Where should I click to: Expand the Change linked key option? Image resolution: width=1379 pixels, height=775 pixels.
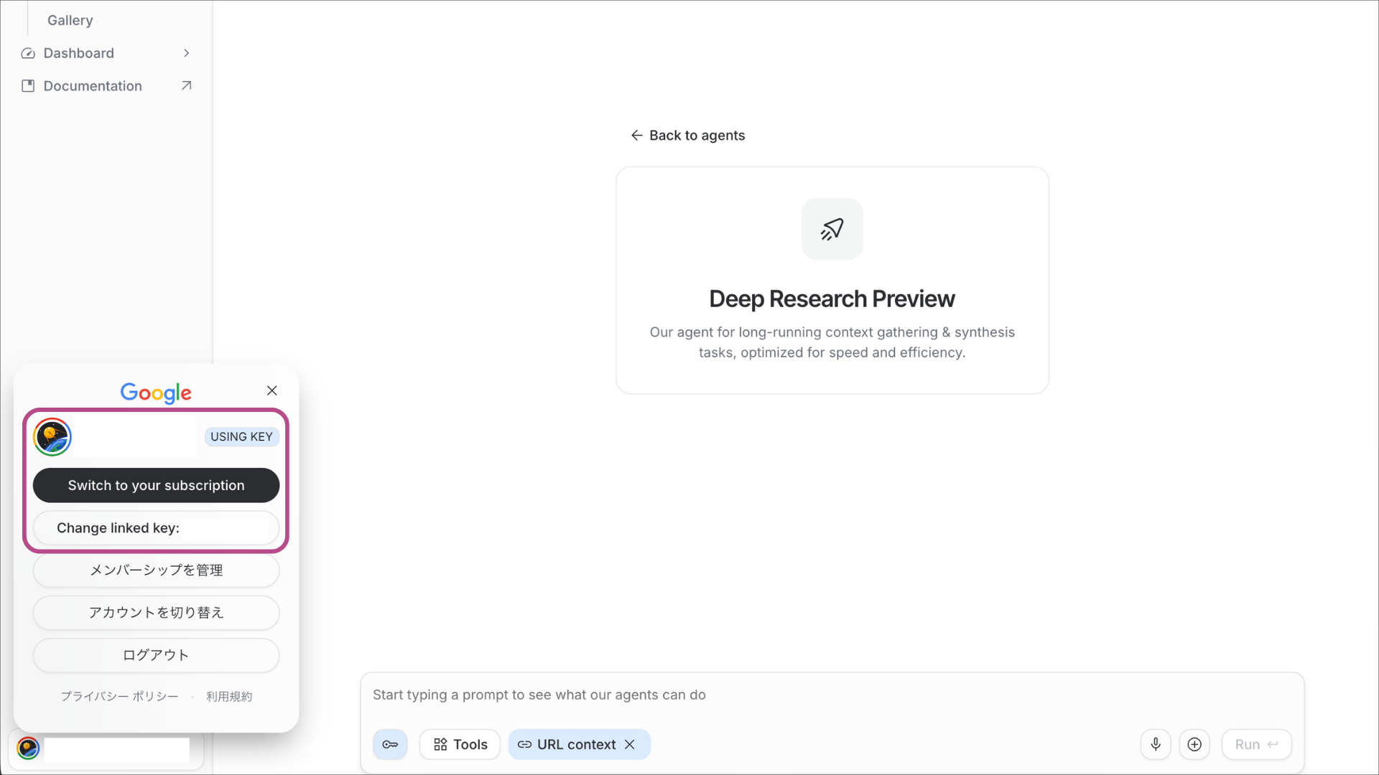click(156, 527)
